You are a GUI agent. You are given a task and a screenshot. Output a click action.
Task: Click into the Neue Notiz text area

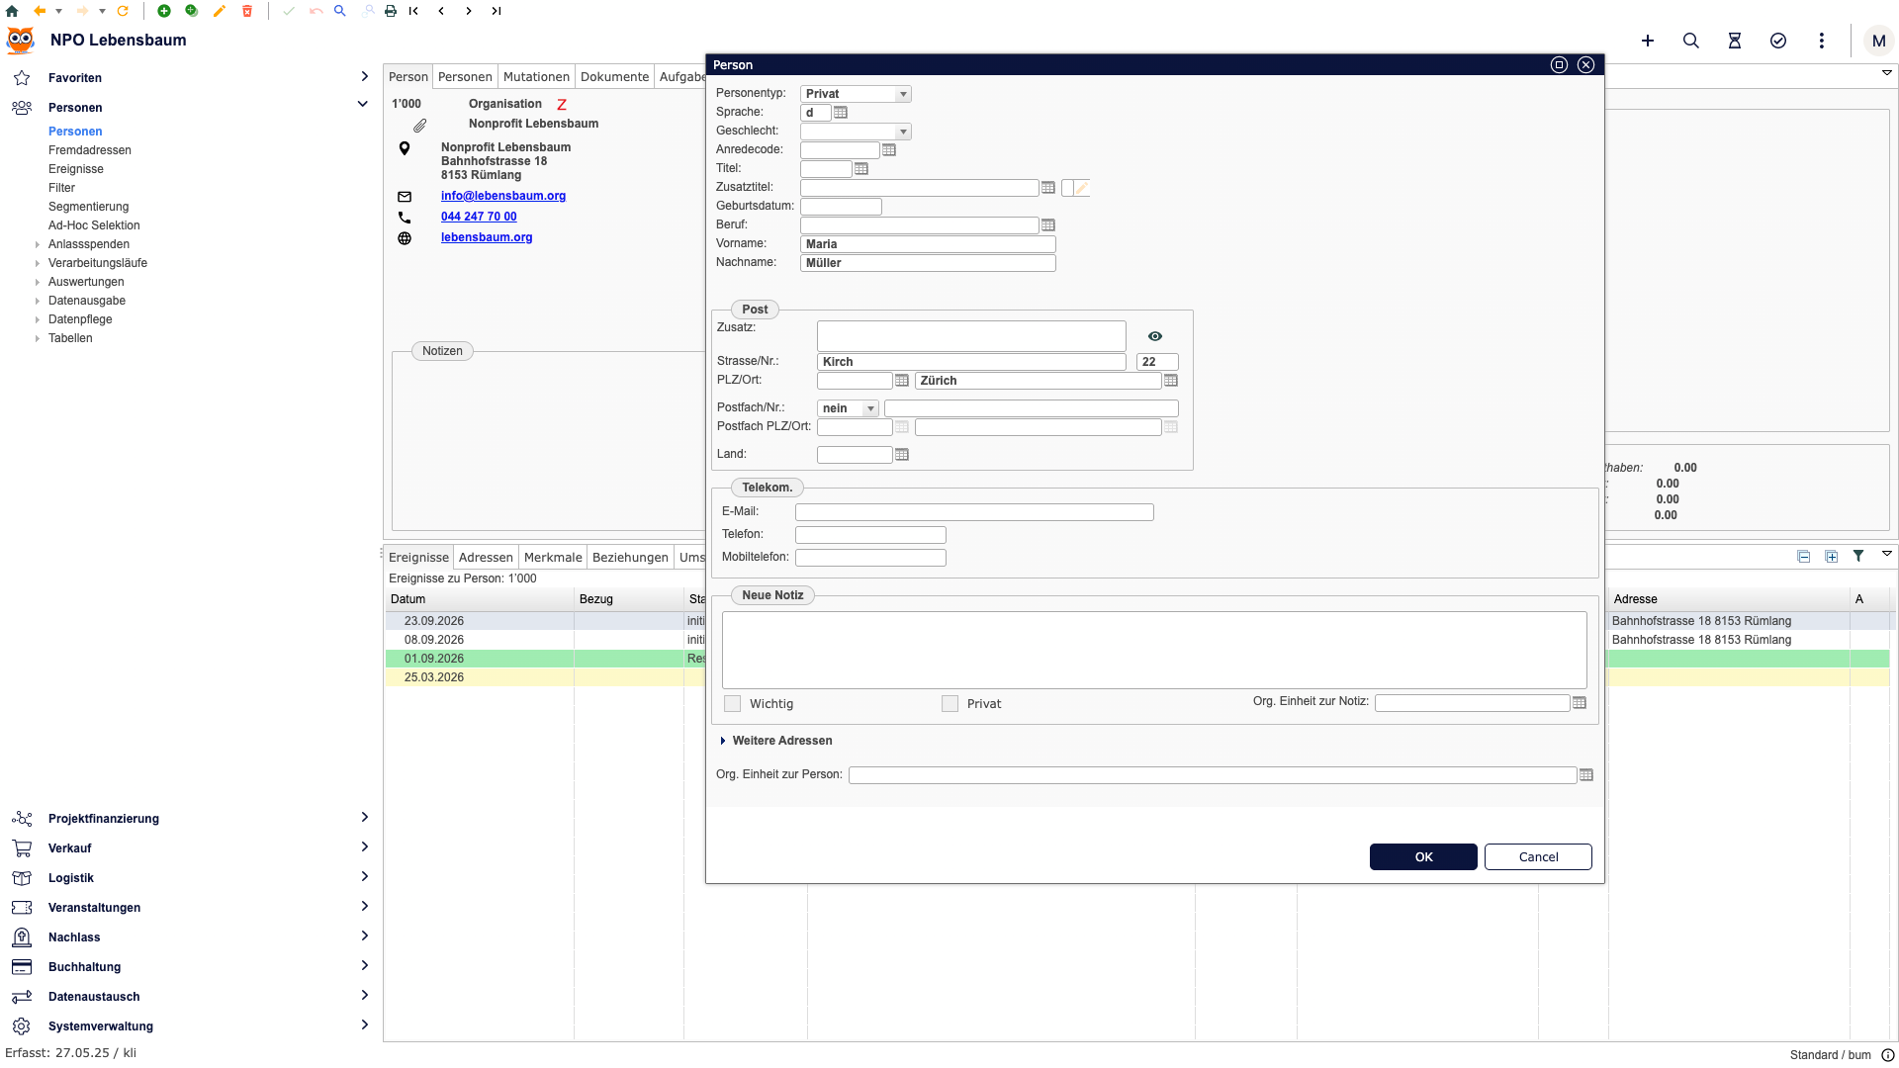pos(1154,650)
